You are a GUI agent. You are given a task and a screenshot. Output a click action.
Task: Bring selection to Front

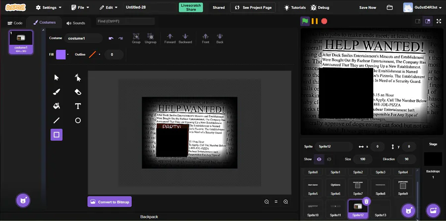[205, 38]
